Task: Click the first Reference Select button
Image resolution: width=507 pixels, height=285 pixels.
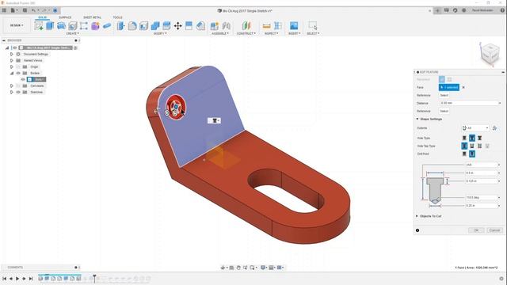Action: click(444, 95)
